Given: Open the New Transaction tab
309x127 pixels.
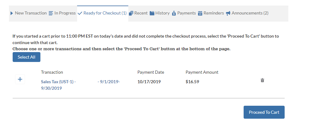Looking at the screenshot, I should (x=31, y=13).
